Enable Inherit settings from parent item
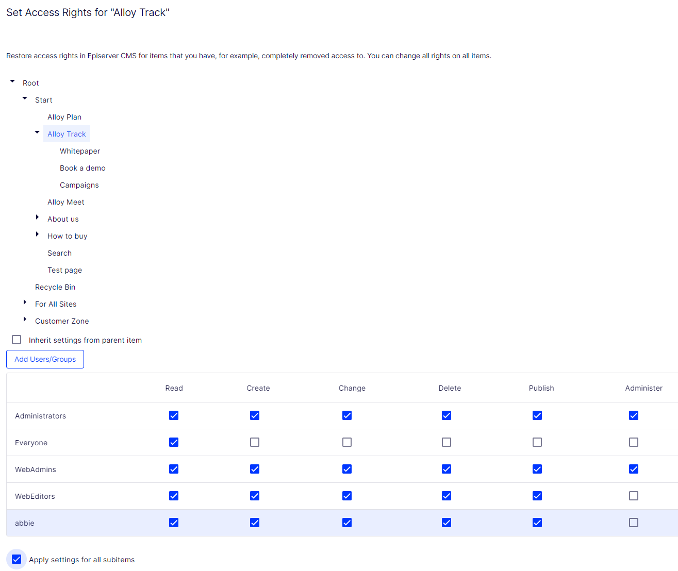 tap(16, 340)
